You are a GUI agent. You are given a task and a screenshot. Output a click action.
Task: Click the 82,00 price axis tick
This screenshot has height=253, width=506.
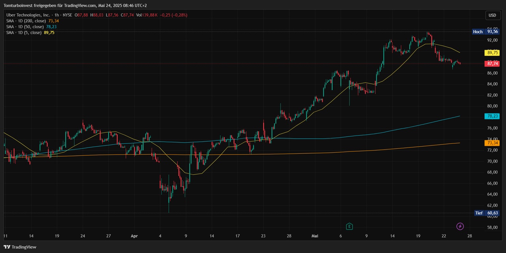point(492,95)
